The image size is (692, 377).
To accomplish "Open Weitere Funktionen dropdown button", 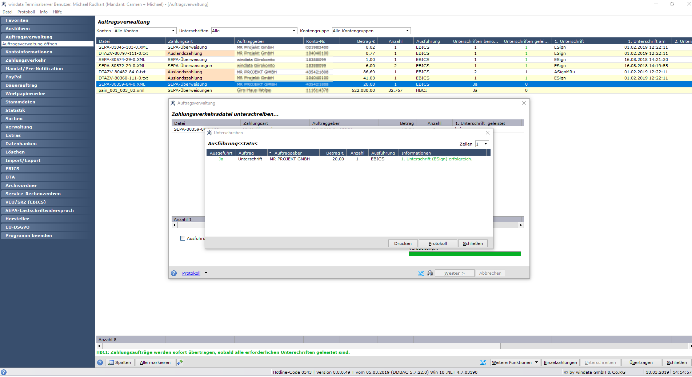I will point(515,362).
